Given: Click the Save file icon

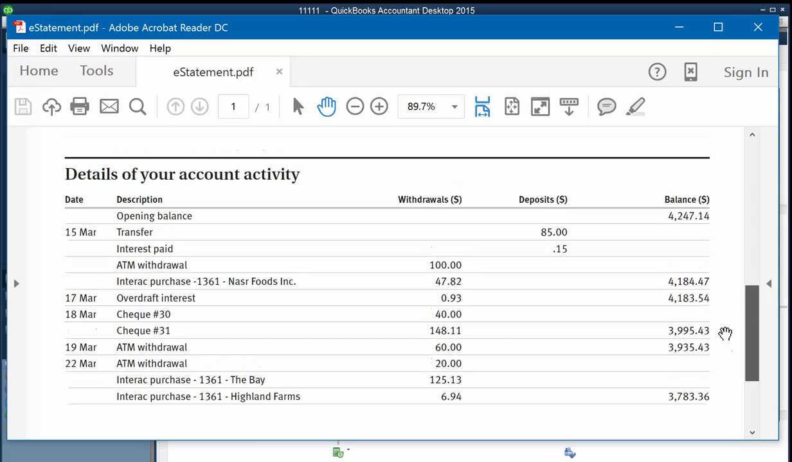Looking at the screenshot, I should click(23, 107).
